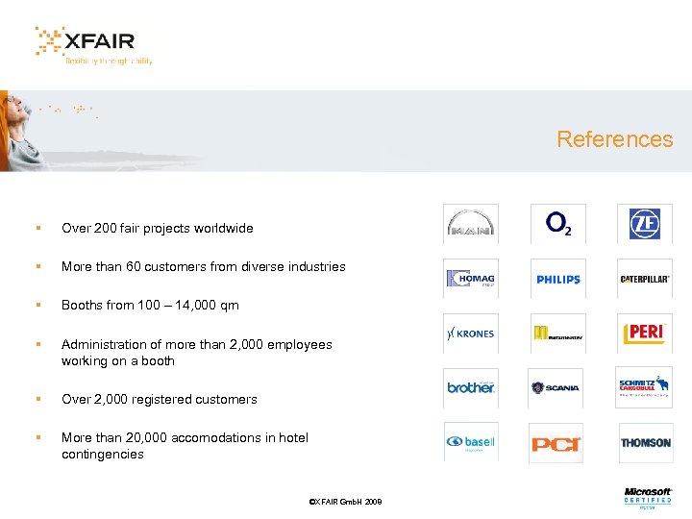The width and height of the screenshot is (692, 519).
Task: Select the basell logo tile
Action: [x=471, y=442]
